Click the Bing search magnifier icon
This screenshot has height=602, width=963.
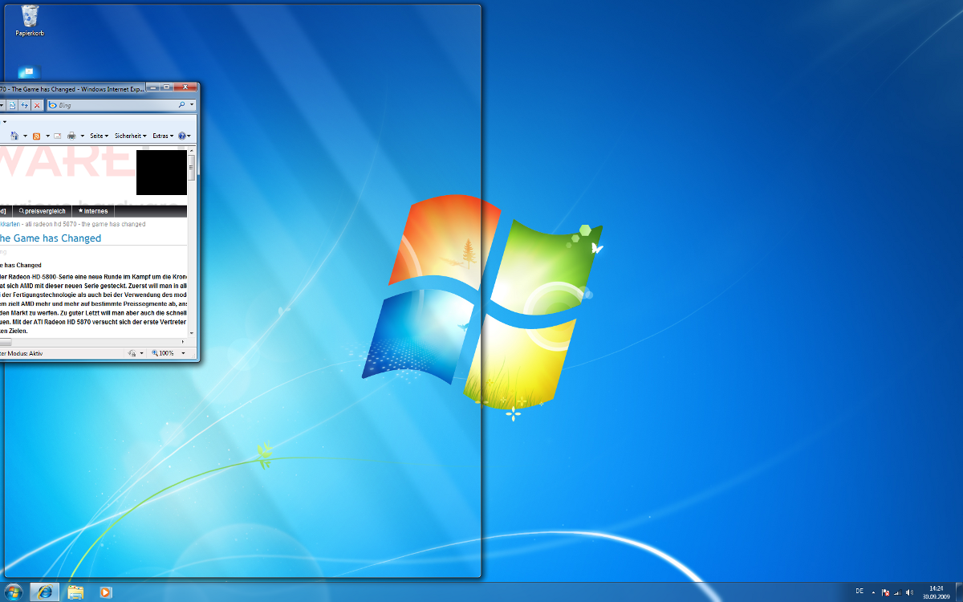(181, 105)
